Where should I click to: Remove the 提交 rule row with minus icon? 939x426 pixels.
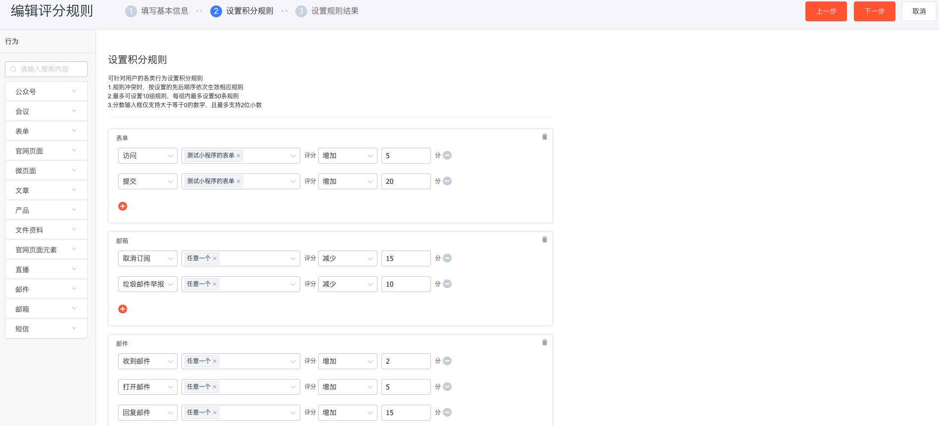pos(447,181)
